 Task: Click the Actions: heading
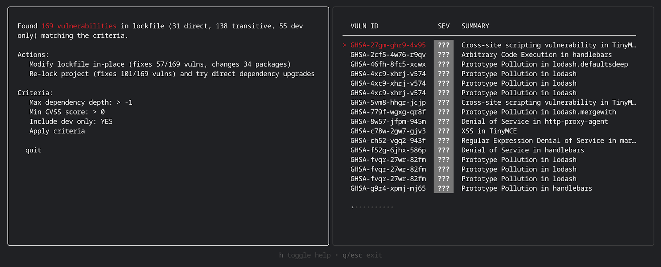33,55
